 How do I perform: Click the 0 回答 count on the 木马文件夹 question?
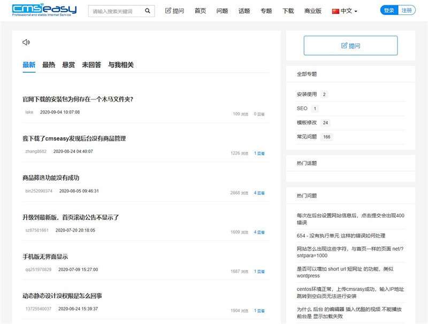(x=259, y=114)
